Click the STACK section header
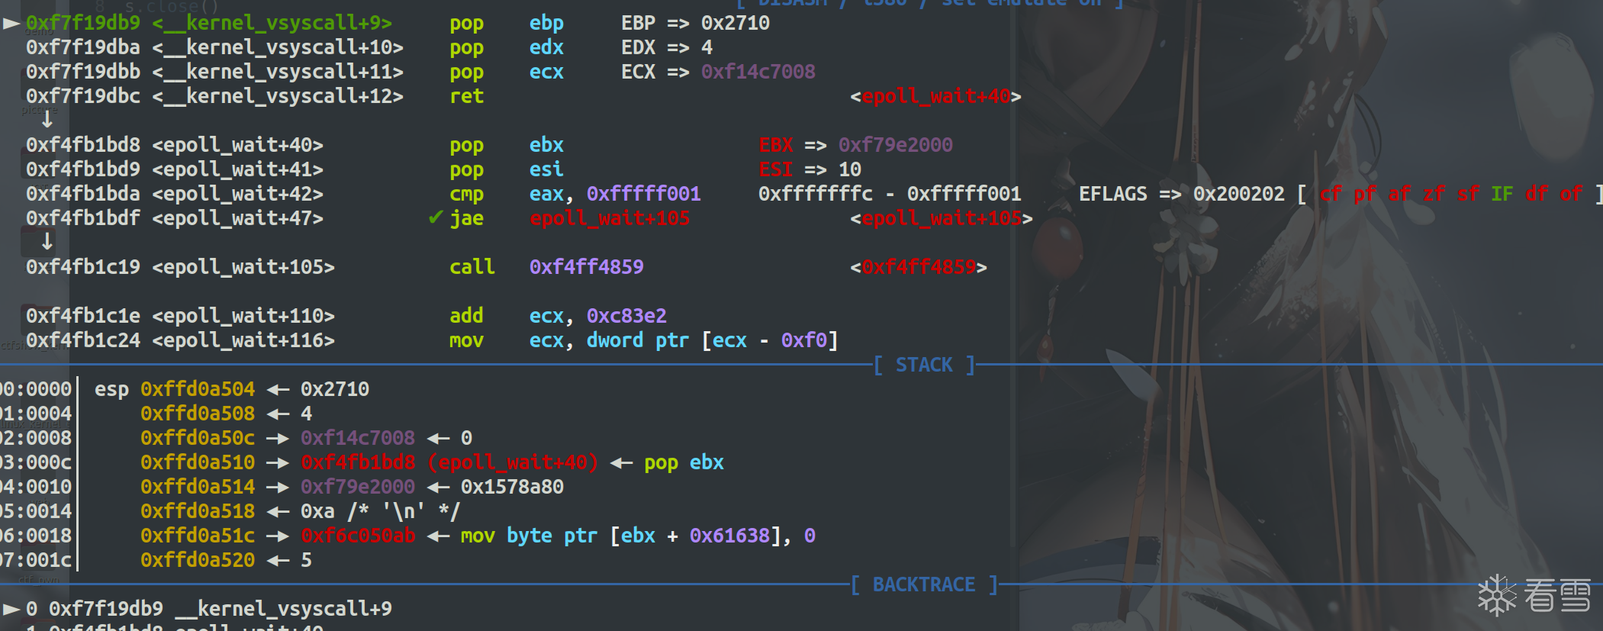The image size is (1603, 631). point(924,365)
